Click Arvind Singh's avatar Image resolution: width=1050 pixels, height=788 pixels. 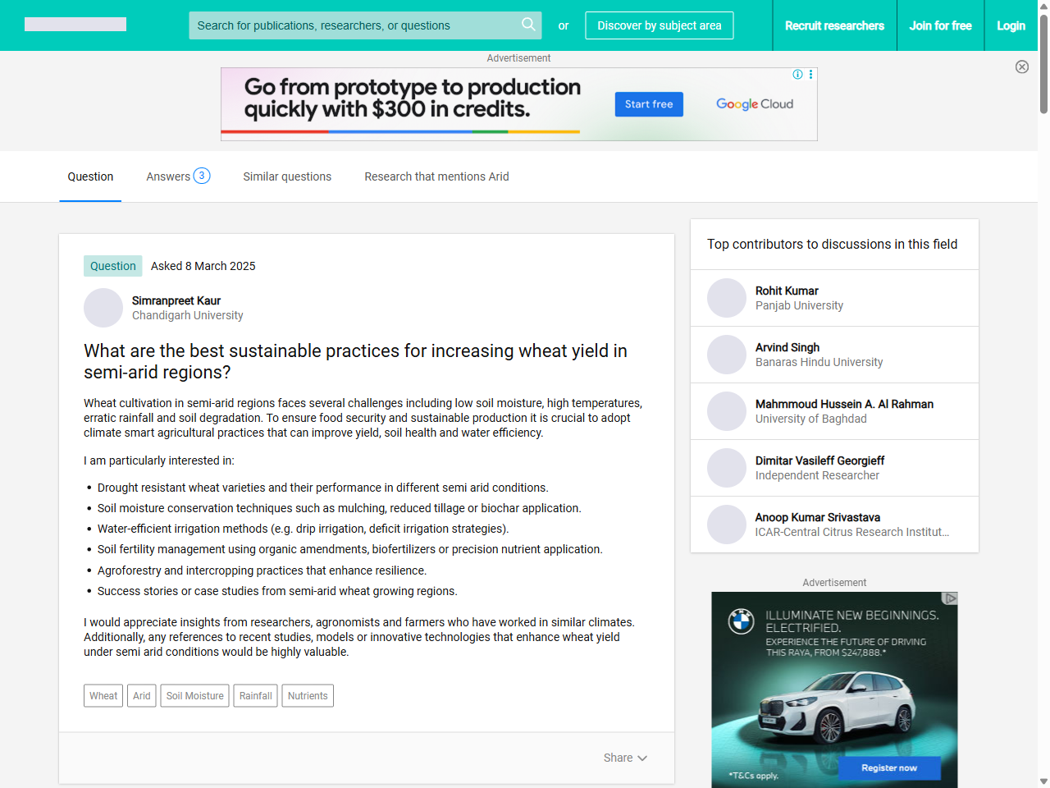click(727, 355)
